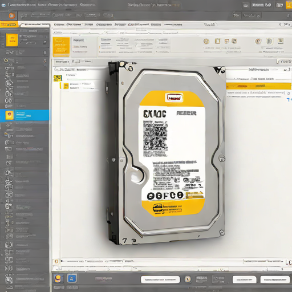Click the orange circular icon in the top-left toolbar

pyautogui.click(x=12, y=15)
